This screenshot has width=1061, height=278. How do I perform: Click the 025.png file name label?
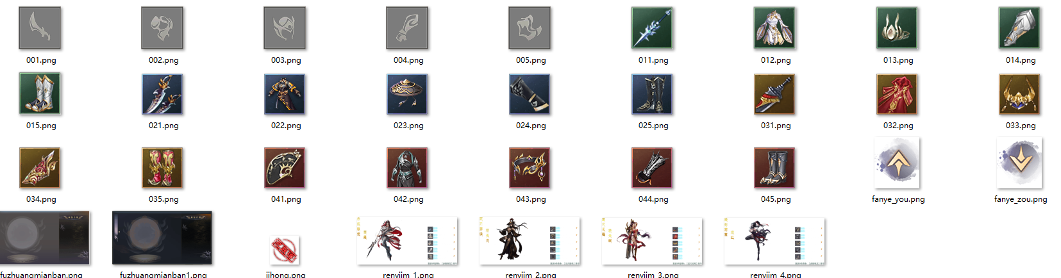click(653, 126)
